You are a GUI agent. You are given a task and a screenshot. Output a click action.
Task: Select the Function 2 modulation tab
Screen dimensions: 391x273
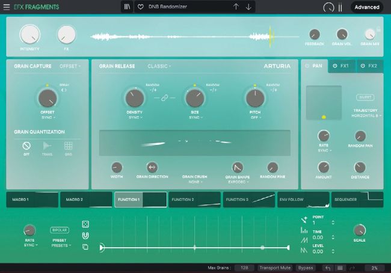point(195,200)
